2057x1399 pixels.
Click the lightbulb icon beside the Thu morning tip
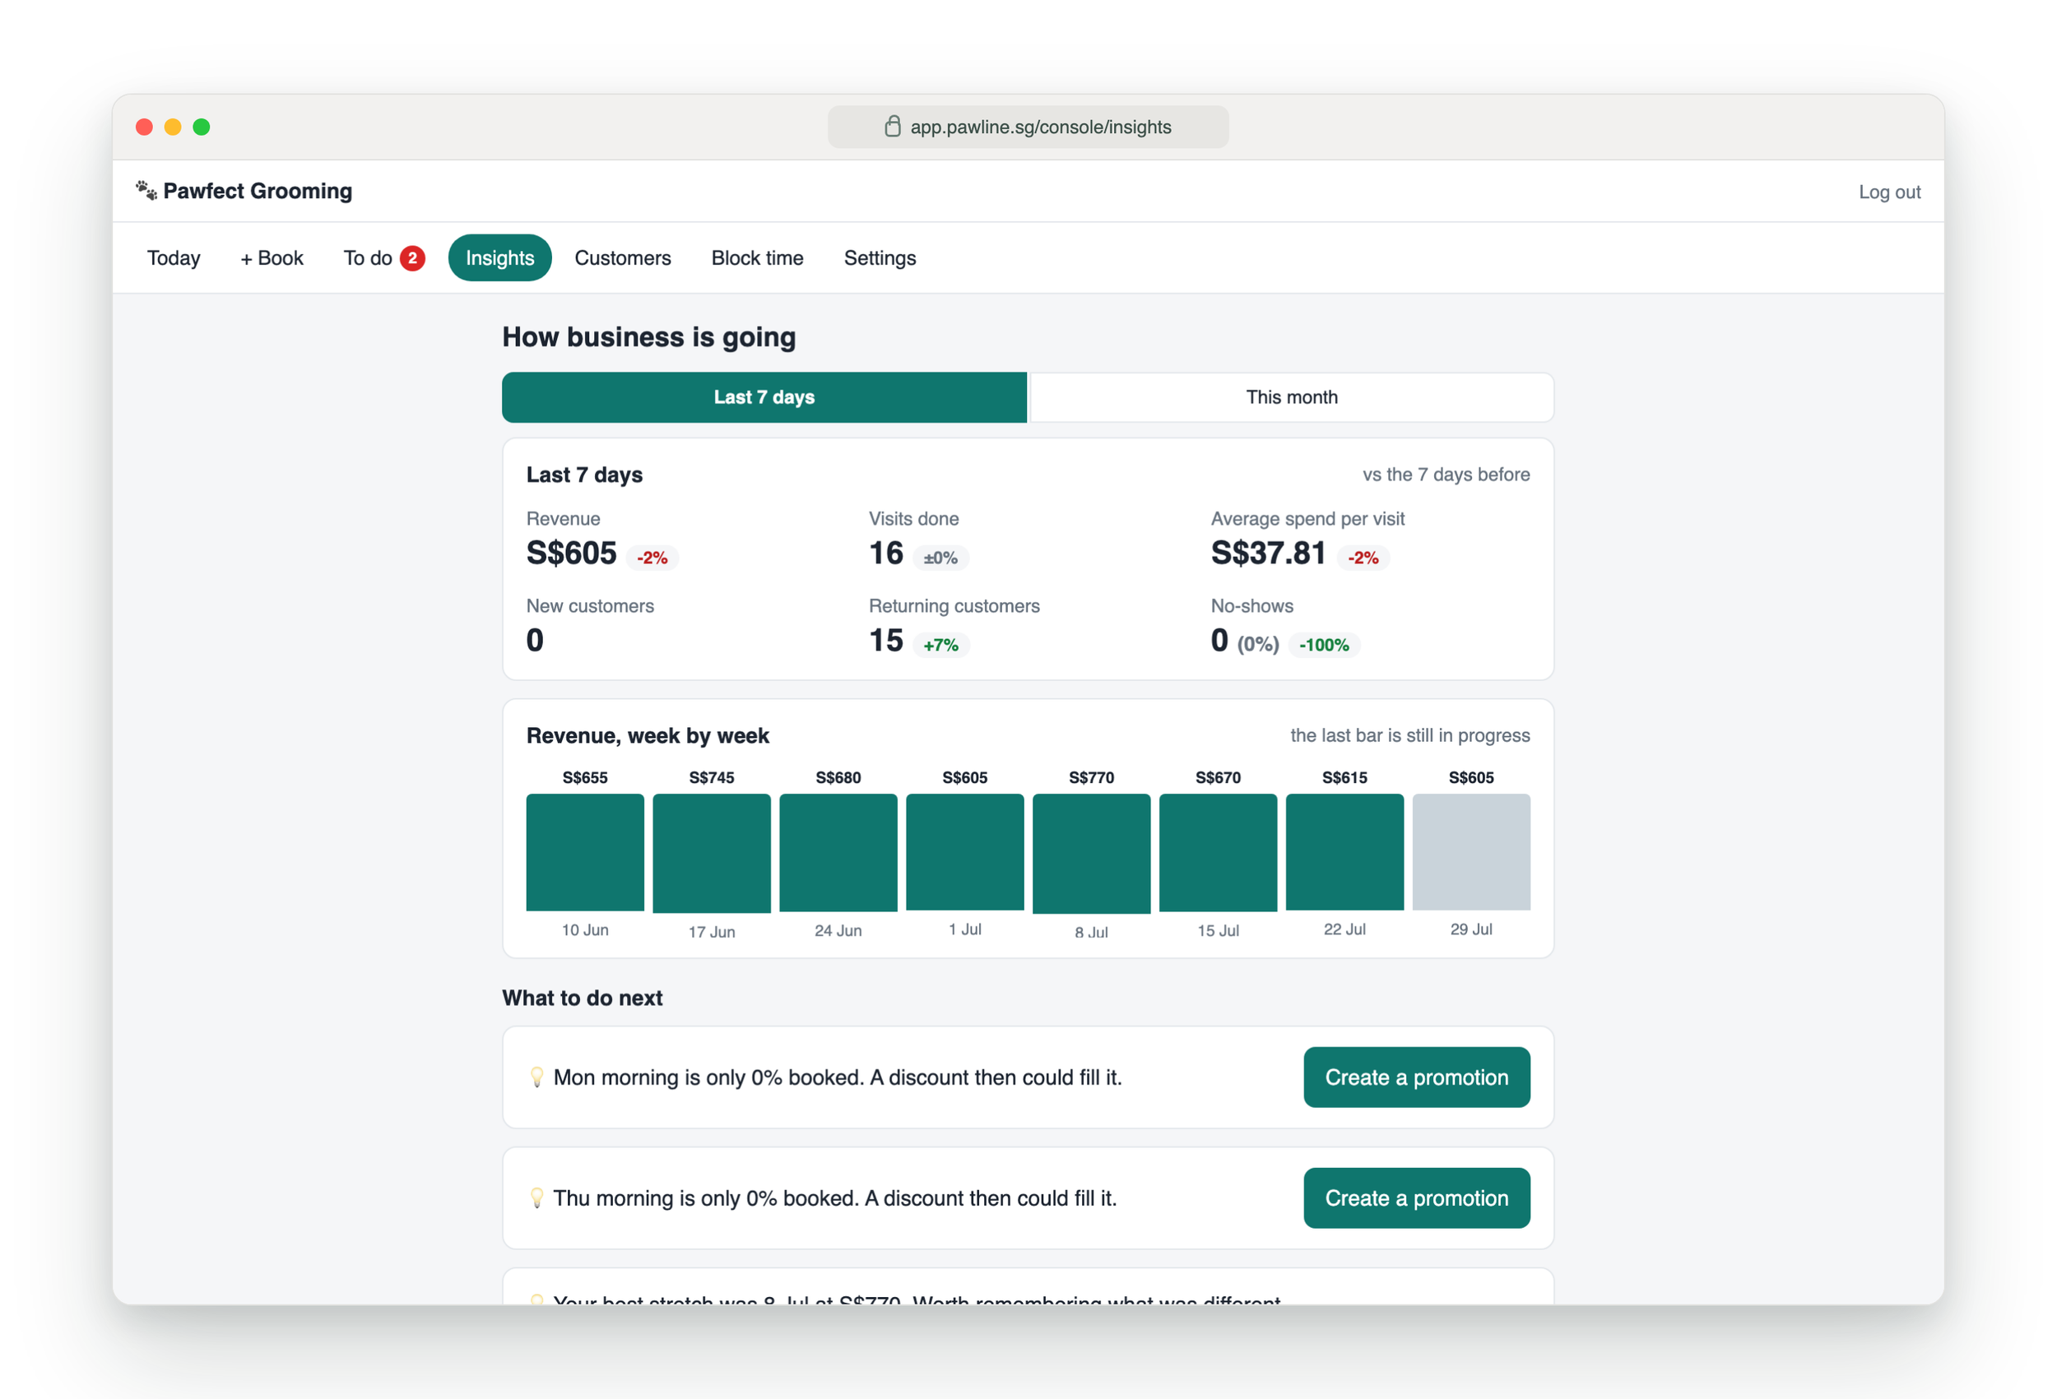point(536,1198)
